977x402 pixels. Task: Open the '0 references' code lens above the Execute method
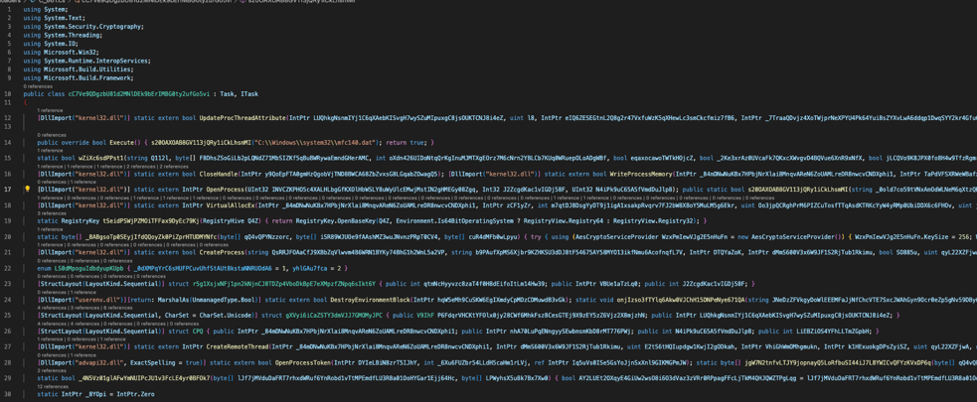click(x=51, y=134)
